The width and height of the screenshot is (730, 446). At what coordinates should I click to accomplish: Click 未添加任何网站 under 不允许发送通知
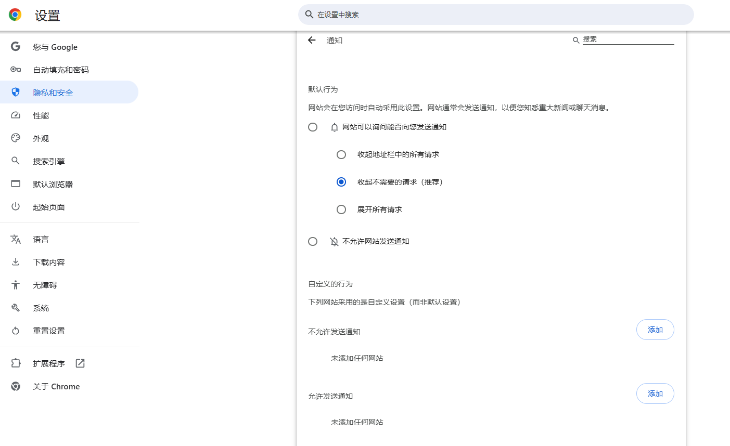[357, 358]
